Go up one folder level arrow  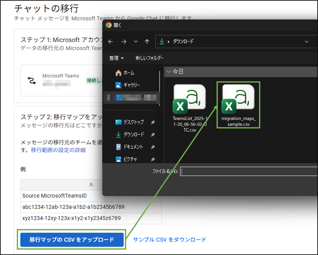[x=147, y=42]
